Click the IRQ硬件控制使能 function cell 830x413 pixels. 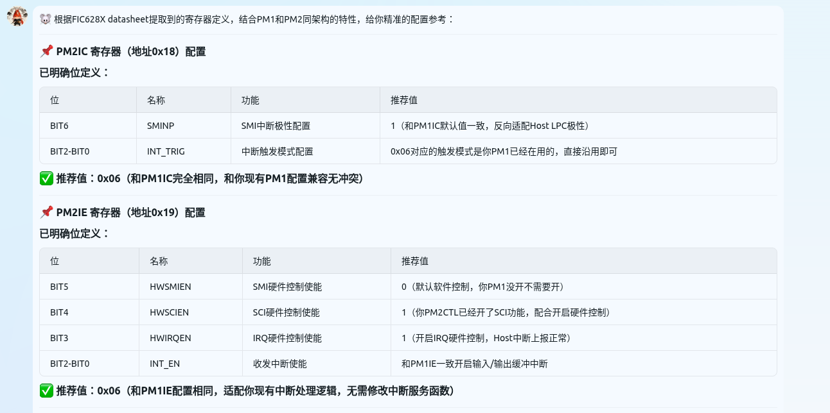[287, 338]
